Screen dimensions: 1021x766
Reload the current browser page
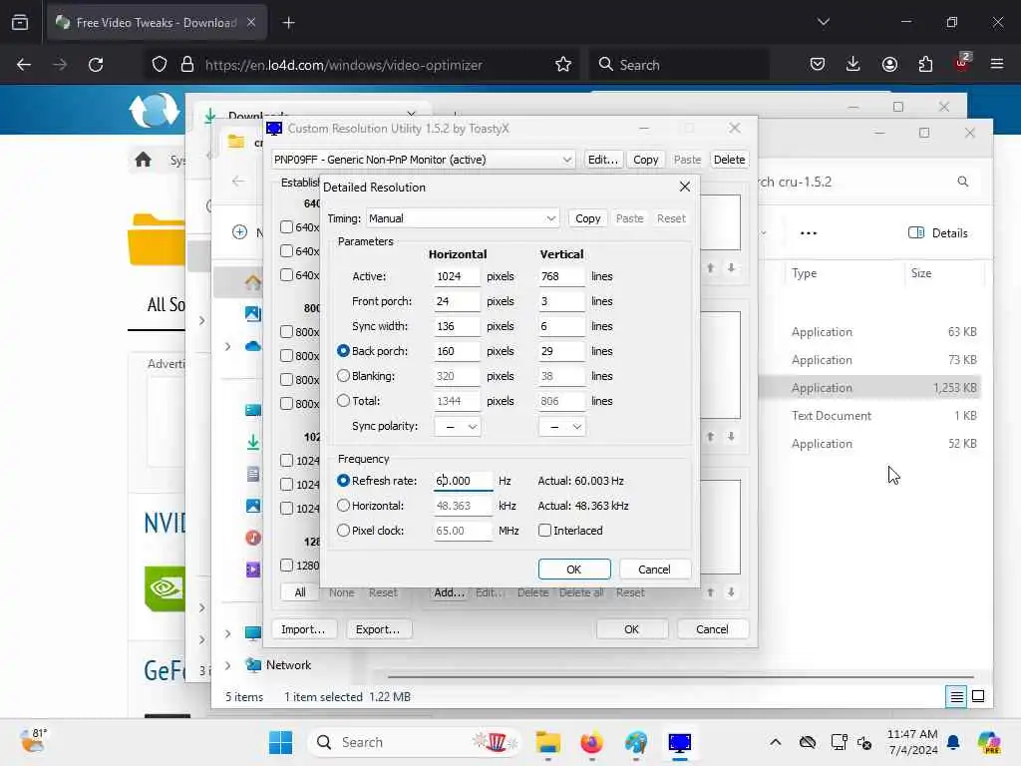[96, 65]
